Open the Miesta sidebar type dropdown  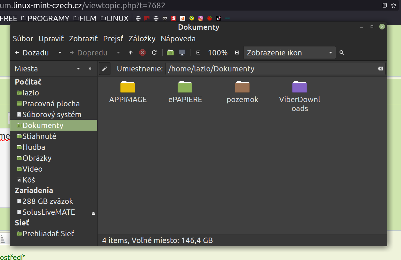[78, 69]
